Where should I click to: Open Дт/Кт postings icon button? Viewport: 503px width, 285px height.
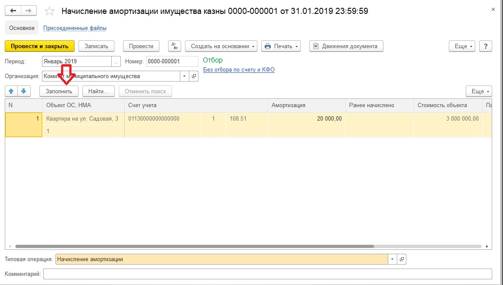pos(174,46)
